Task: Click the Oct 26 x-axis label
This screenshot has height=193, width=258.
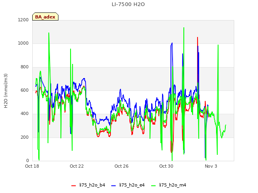Action: [121, 166]
